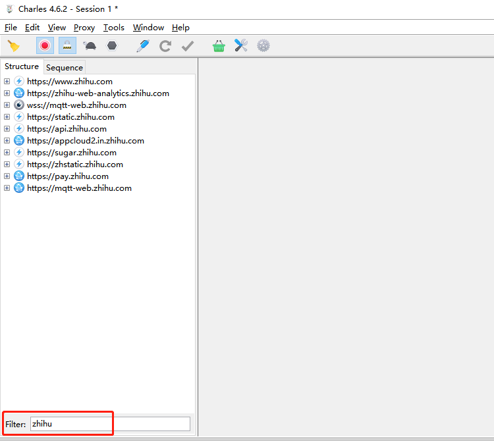
Task: Toggle the red Record button
Action: click(45, 45)
